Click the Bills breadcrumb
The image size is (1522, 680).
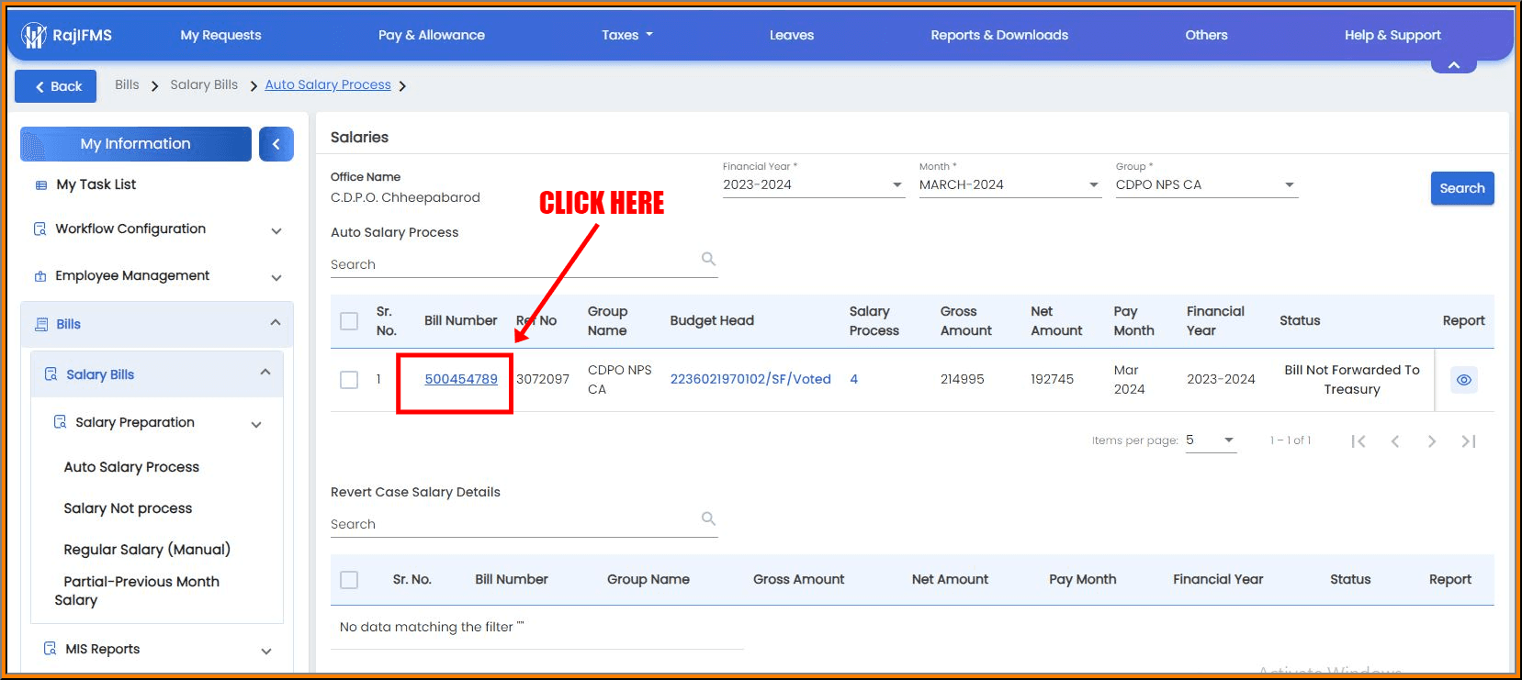coord(127,84)
